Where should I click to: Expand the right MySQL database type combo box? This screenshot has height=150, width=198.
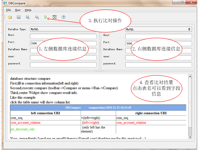point(159,29)
